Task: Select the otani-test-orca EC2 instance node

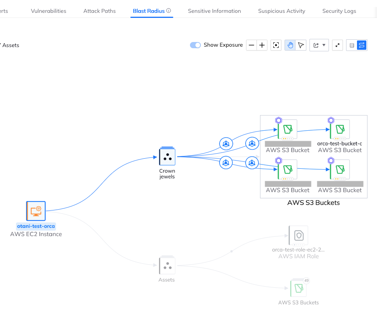Action: click(36, 211)
